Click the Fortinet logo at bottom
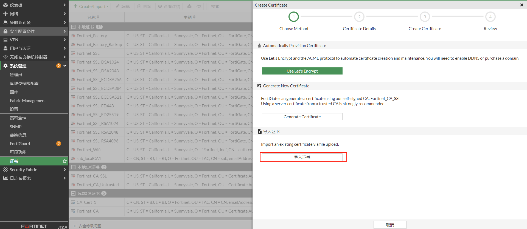Viewport: 527px width, 229px height. 34,226
